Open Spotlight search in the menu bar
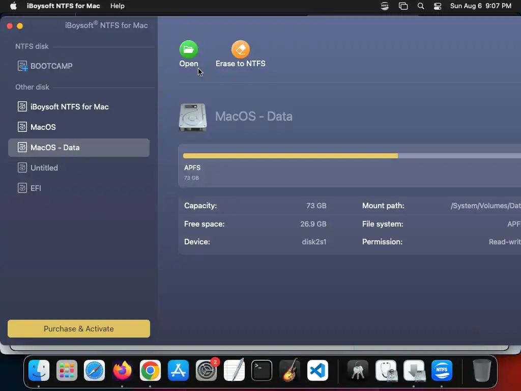 tap(421, 6)
